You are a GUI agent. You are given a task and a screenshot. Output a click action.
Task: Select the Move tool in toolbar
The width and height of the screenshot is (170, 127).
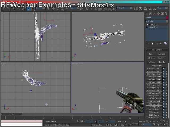tap(53, 9)
